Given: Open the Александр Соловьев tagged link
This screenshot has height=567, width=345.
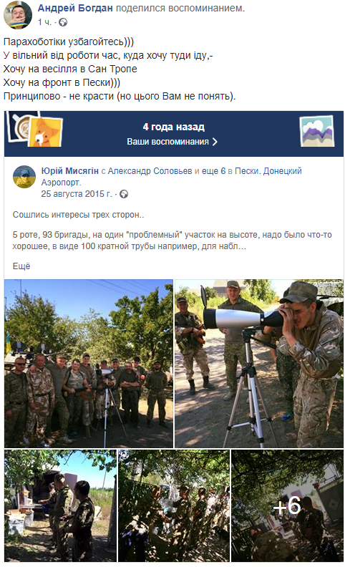Looking at the screenshot, I should (x=150, y=171).
